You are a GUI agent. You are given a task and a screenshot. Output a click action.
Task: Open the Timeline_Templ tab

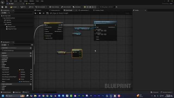[x=98, y=10]
